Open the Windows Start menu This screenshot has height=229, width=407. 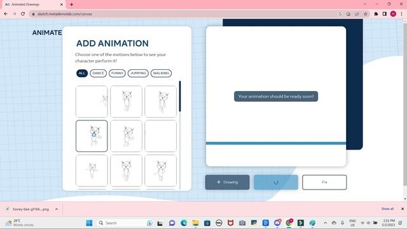(89, 223)
